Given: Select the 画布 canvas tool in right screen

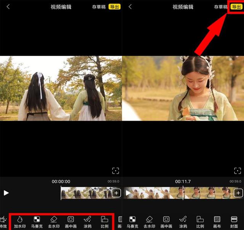Looking at the screenshot, I should click(217, 222).
